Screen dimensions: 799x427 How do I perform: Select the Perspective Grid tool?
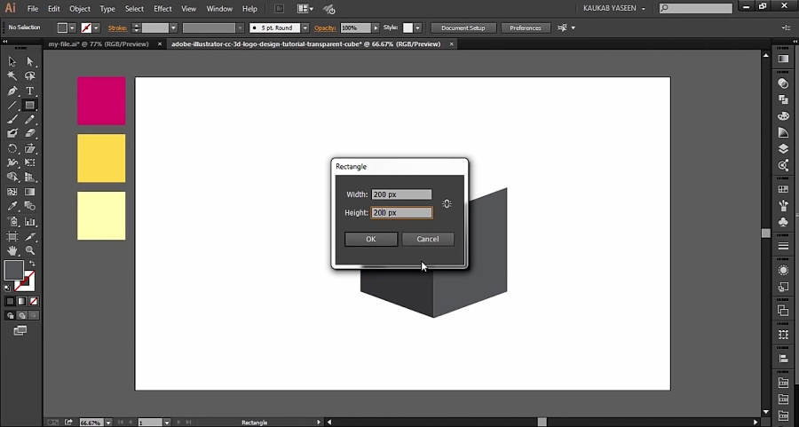[x=30, y=178]
